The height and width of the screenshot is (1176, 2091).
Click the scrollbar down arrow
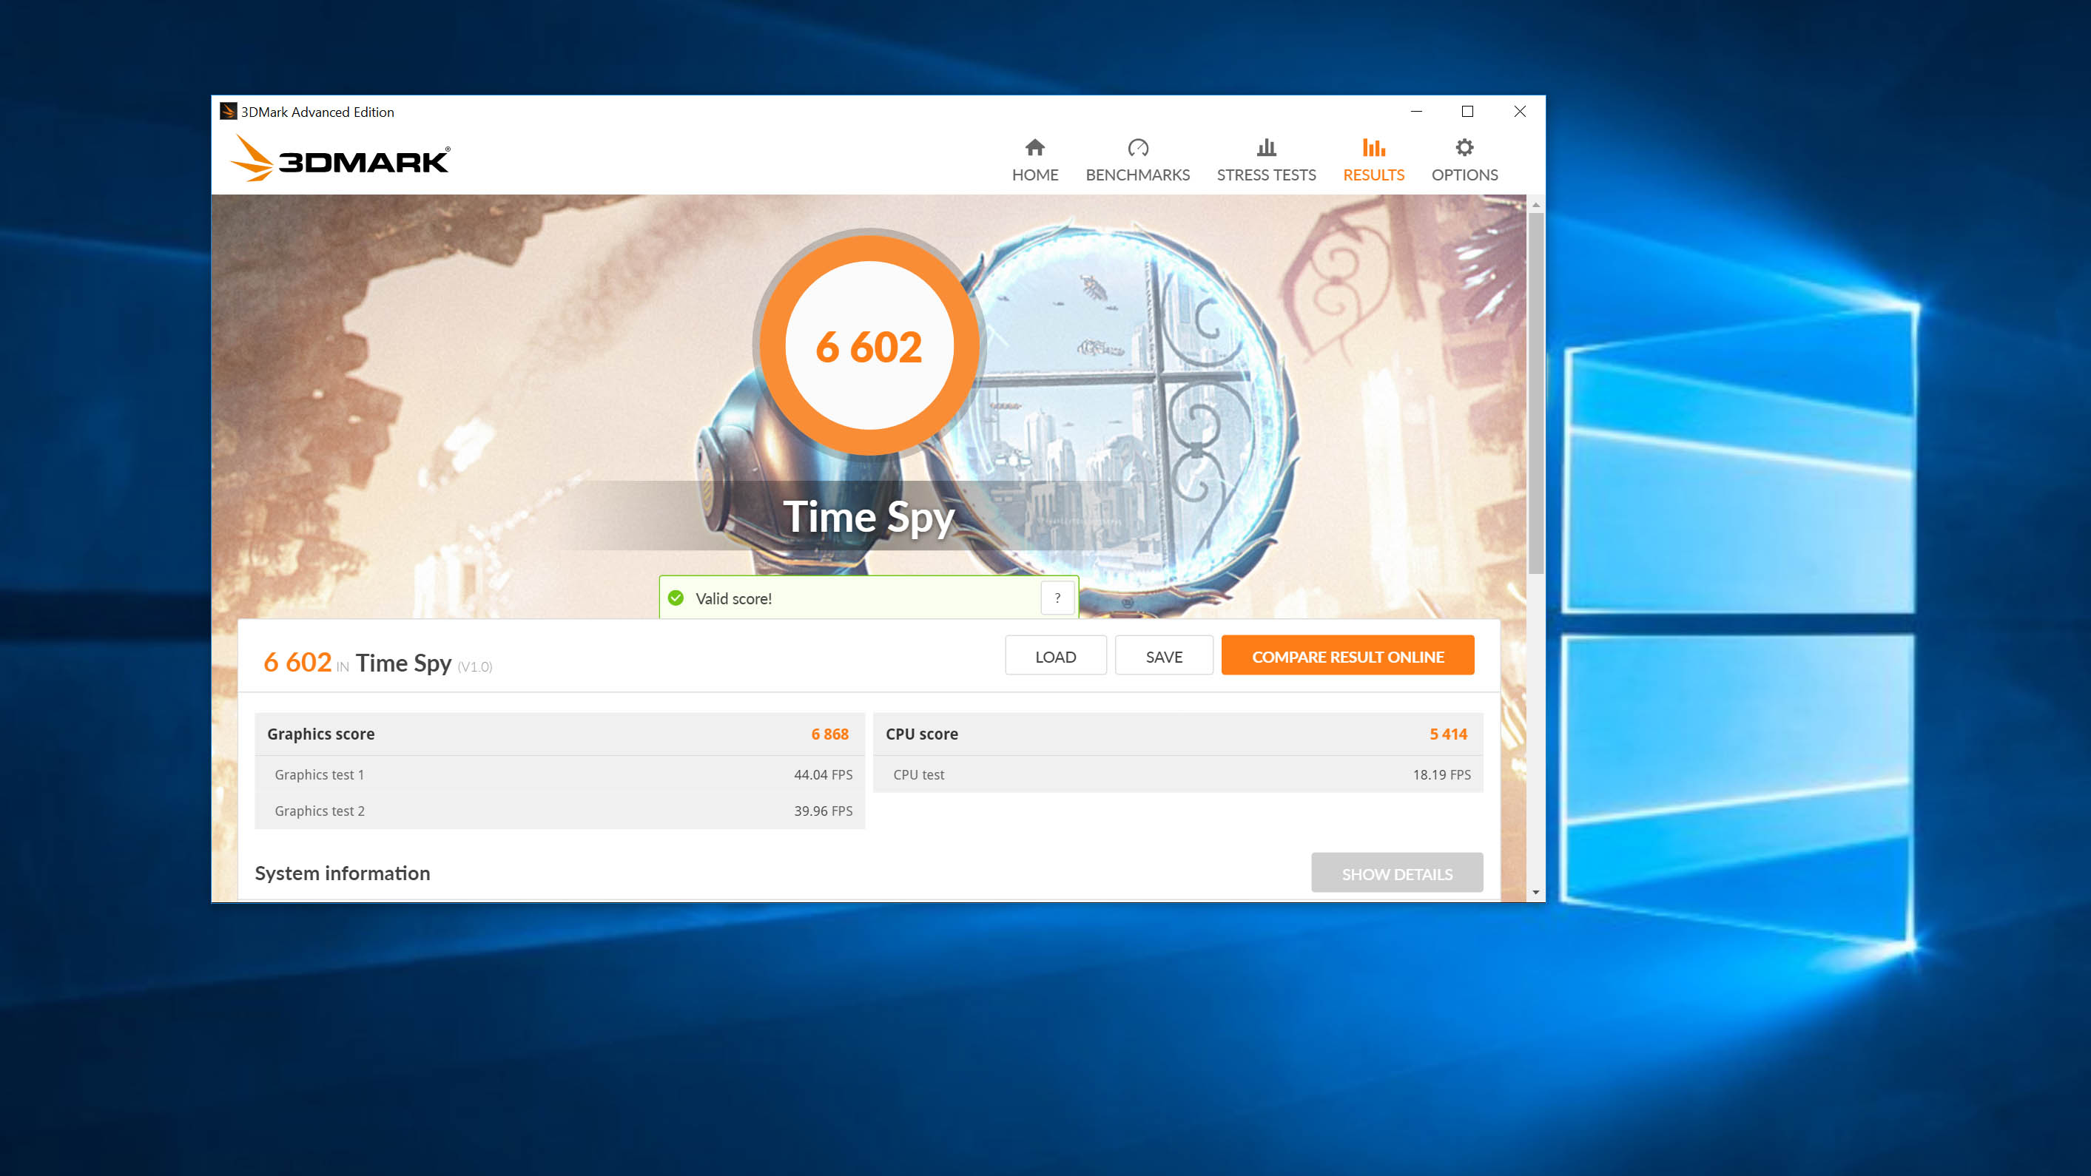pos(1535,892)
